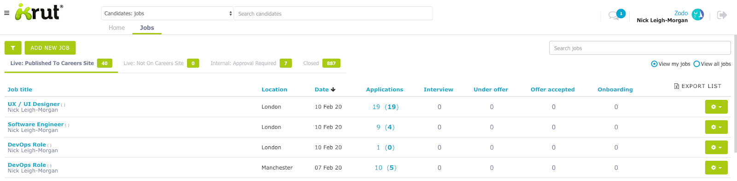Image resolution: width=737 pixels, height=181 pixels.
Task: Click the Onboarding column header
Action: coord(615,89)
